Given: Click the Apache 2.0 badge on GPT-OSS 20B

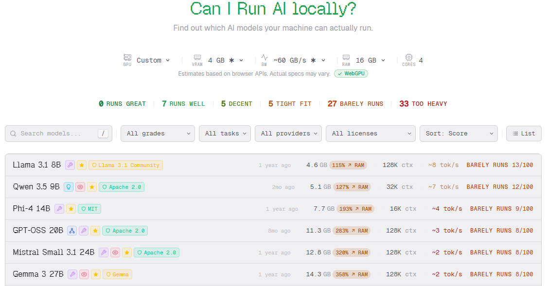Looking at the screenshot, I should 125,231.
